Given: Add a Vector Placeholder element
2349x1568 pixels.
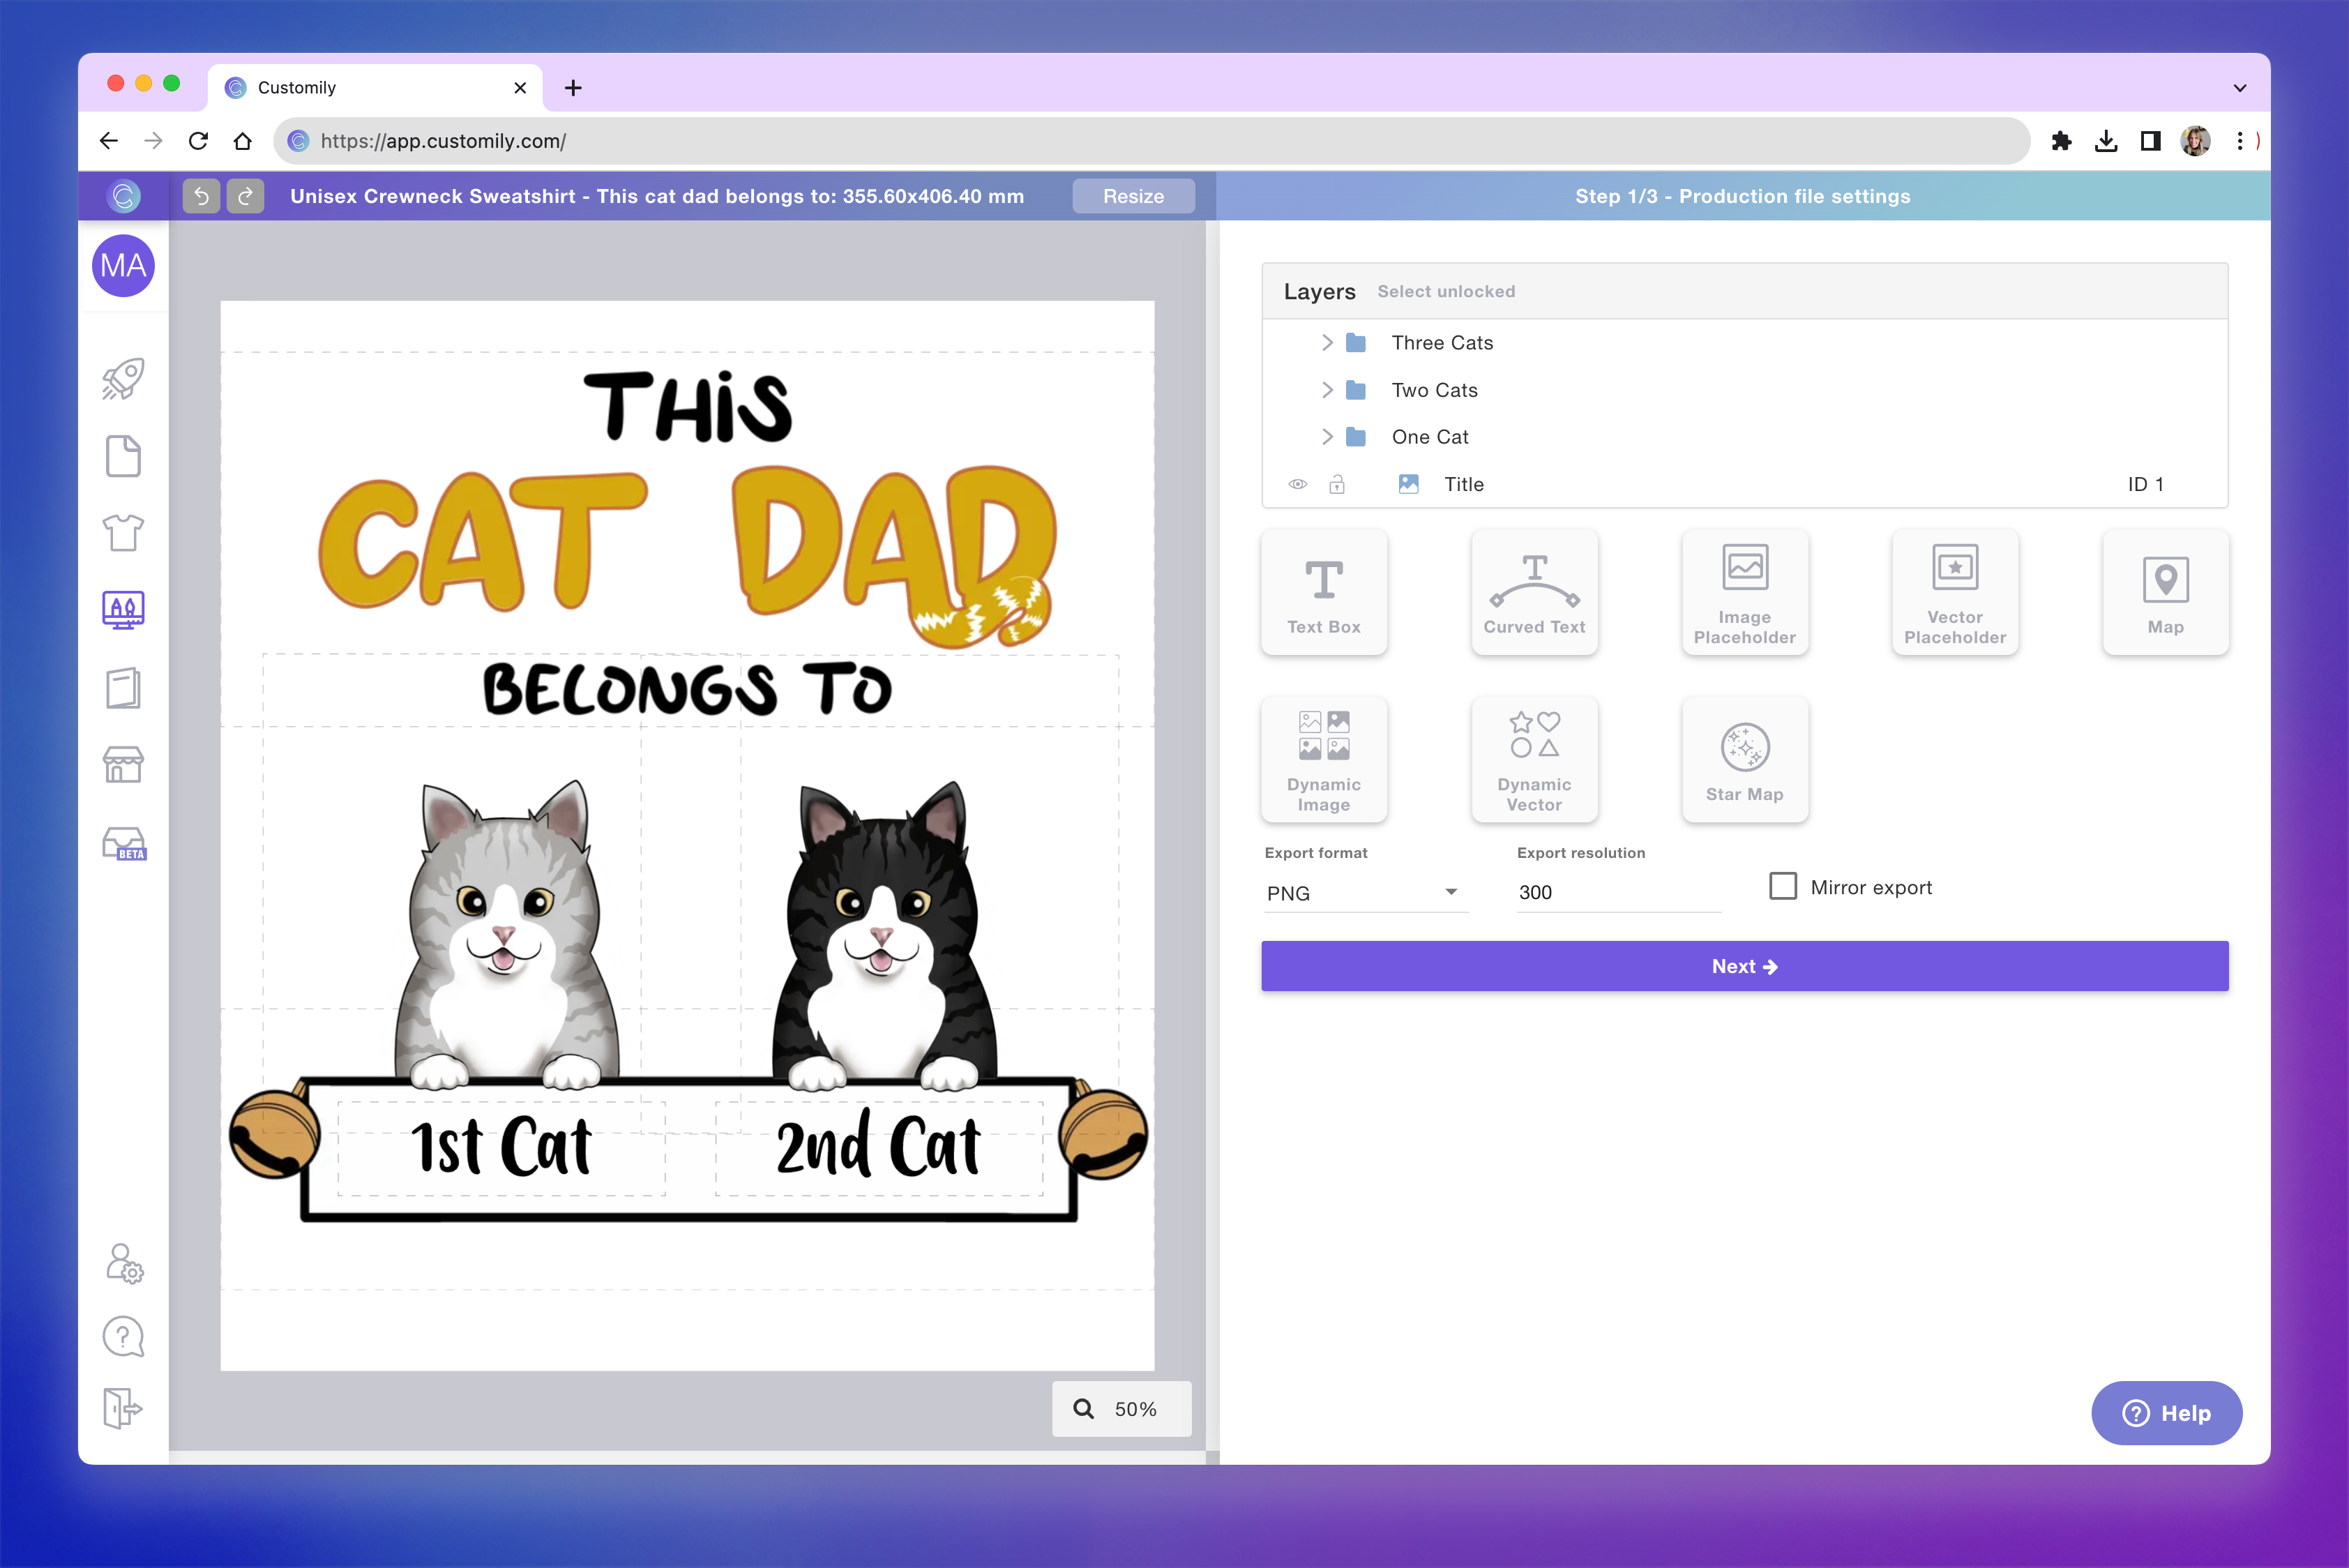Looking at the screenshot, I should coord(1954,592).
